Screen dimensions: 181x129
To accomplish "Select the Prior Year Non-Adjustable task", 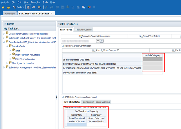I will click(27, 55).
